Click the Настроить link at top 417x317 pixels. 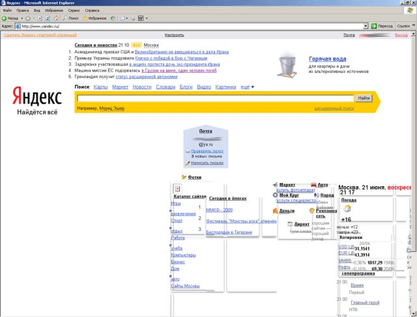[174, 35]
